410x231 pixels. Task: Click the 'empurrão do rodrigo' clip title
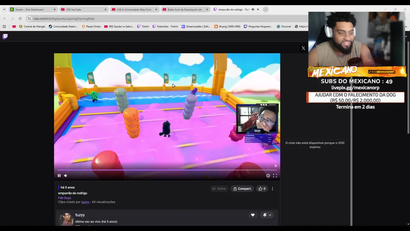pyautogui.click(x=73, y=193)
